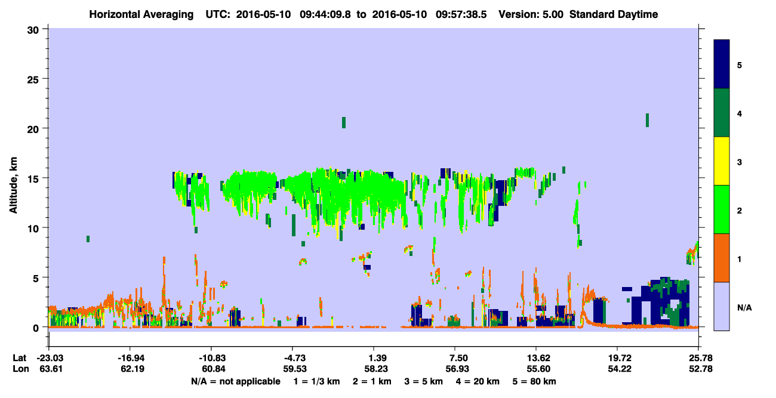Click the bright green level 2 colorbar segment
This screenshot has width=776, height=398.
(x=722, y=209)
